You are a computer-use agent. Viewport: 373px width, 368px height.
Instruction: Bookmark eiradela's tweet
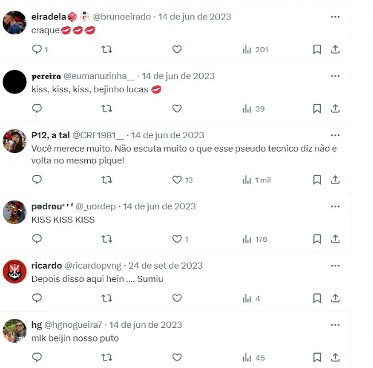coord(317,49)
